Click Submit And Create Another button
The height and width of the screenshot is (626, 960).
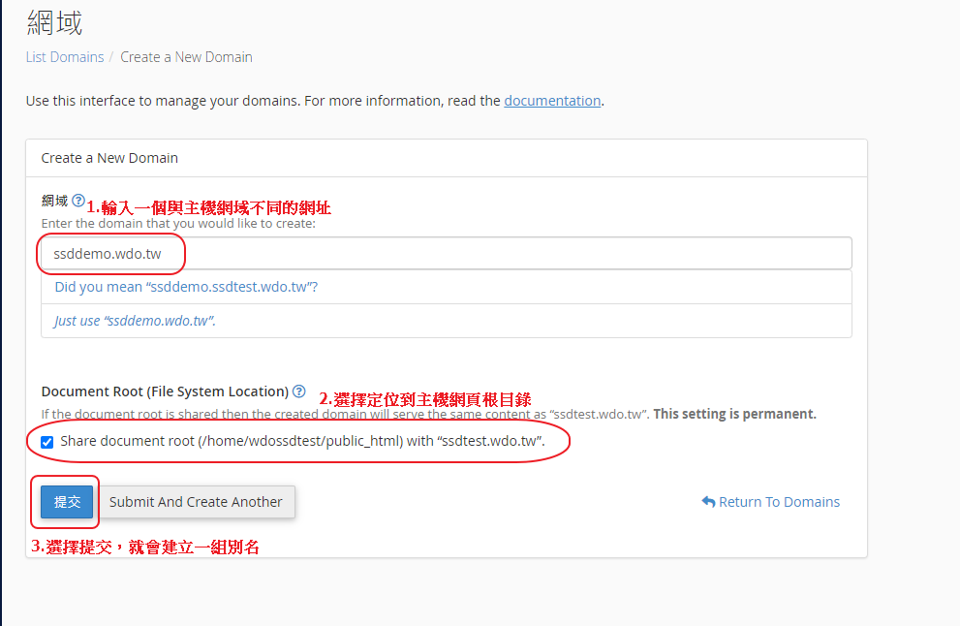point(196,502)
